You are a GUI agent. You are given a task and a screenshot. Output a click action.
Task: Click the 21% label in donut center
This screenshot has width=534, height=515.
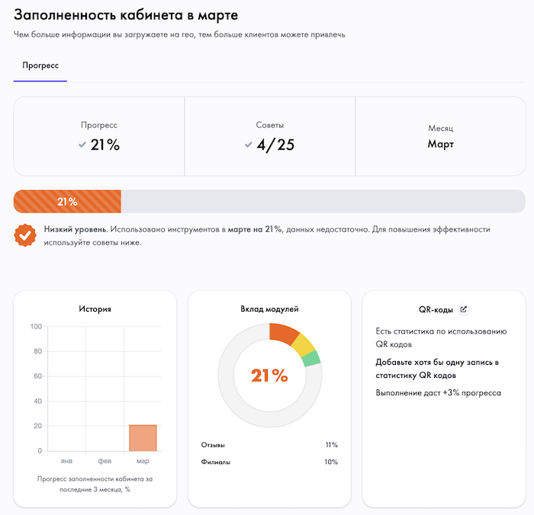[269, 375]
